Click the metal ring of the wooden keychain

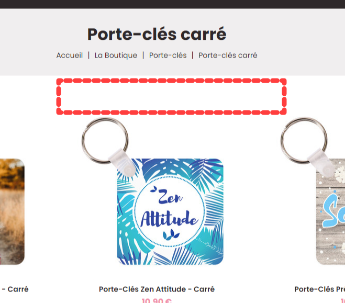(304, 140)
